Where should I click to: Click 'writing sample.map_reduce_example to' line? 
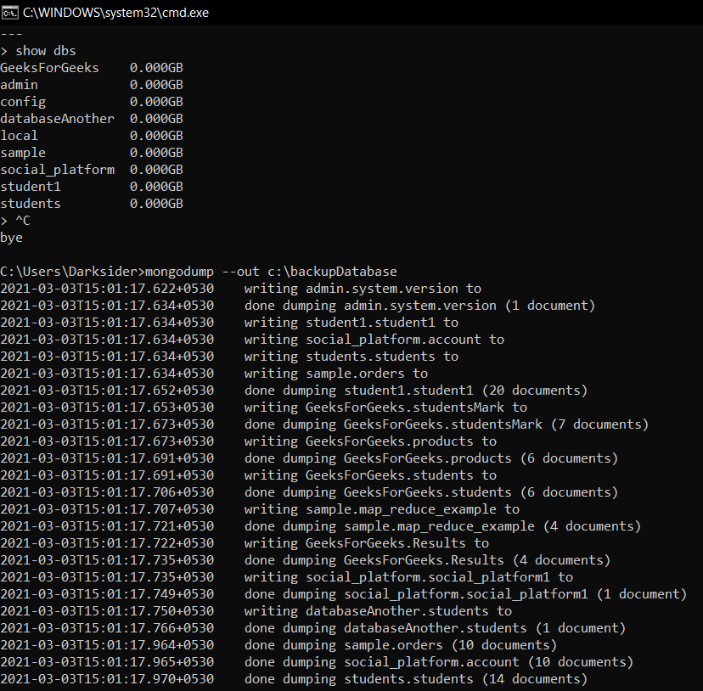coord(382,510)
